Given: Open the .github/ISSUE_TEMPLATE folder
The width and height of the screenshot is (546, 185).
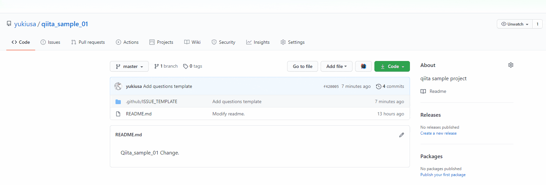Looking at the screenshot, I should click(151, 101).
